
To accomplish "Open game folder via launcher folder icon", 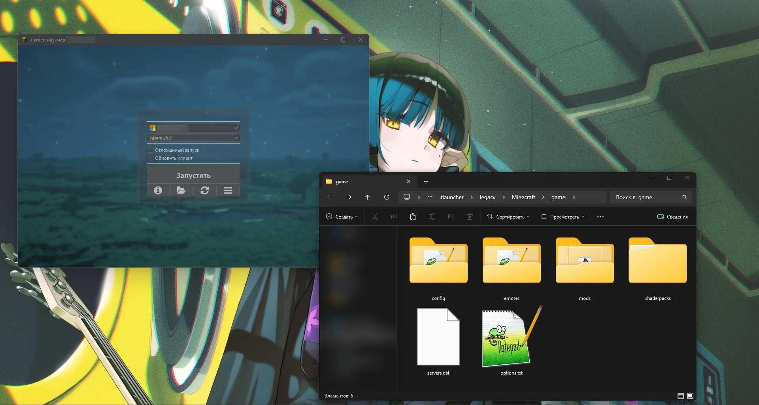I will 181,190.
